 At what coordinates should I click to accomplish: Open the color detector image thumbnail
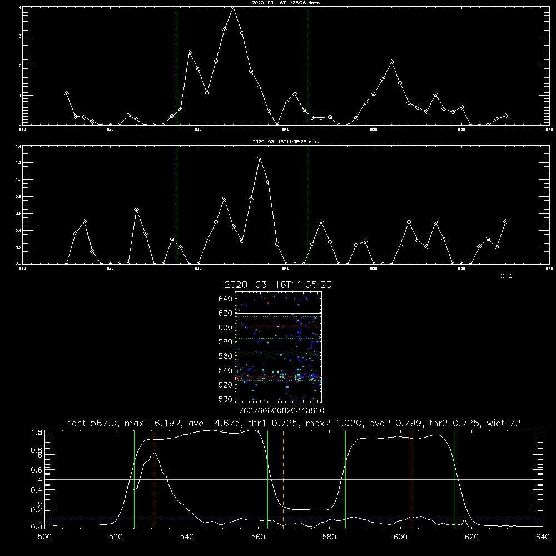click(278, 347)
